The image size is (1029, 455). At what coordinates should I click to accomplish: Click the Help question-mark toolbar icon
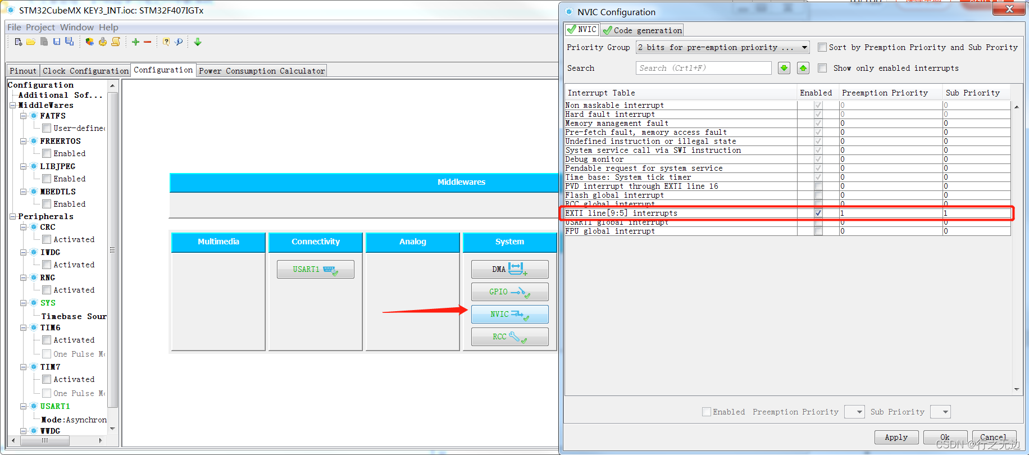click(166, 42)
